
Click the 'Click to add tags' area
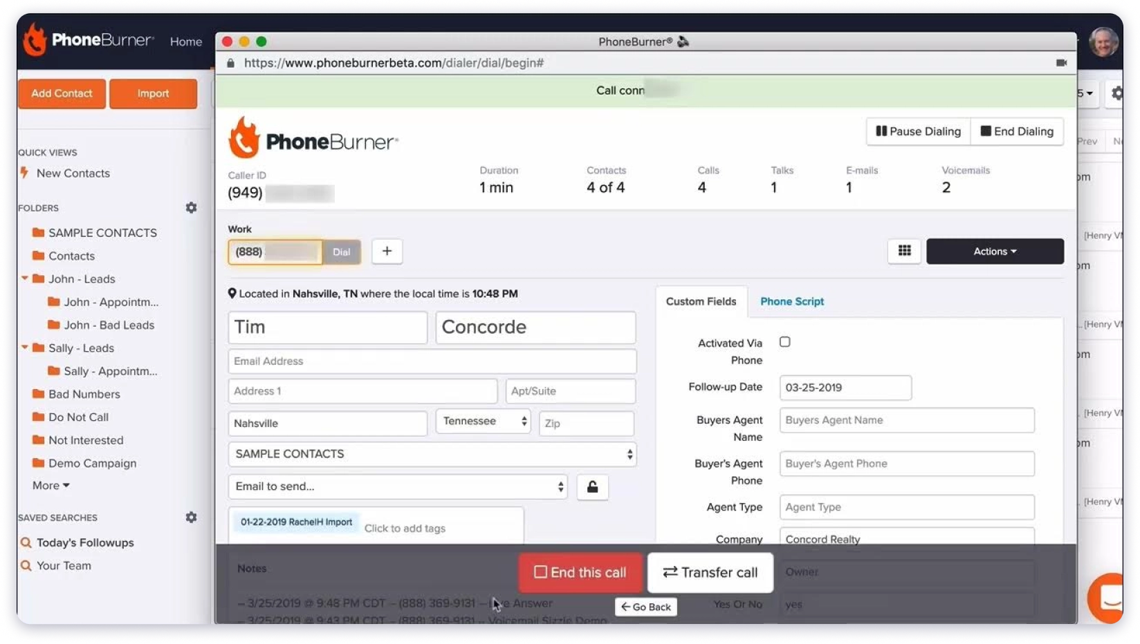tap(405, 529)
